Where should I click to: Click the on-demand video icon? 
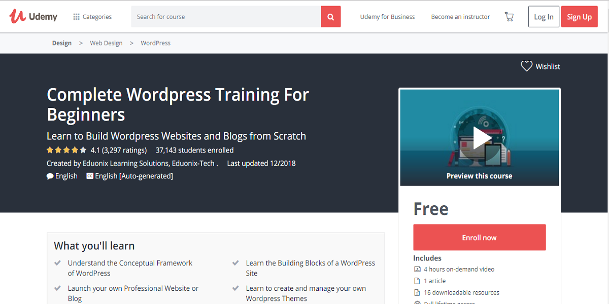pyautogui.click(x=417, y=270)
